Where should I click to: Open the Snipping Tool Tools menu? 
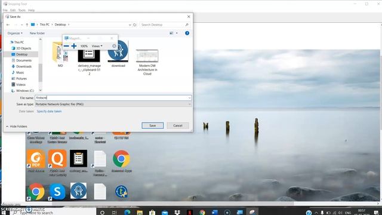click(21, 10)
